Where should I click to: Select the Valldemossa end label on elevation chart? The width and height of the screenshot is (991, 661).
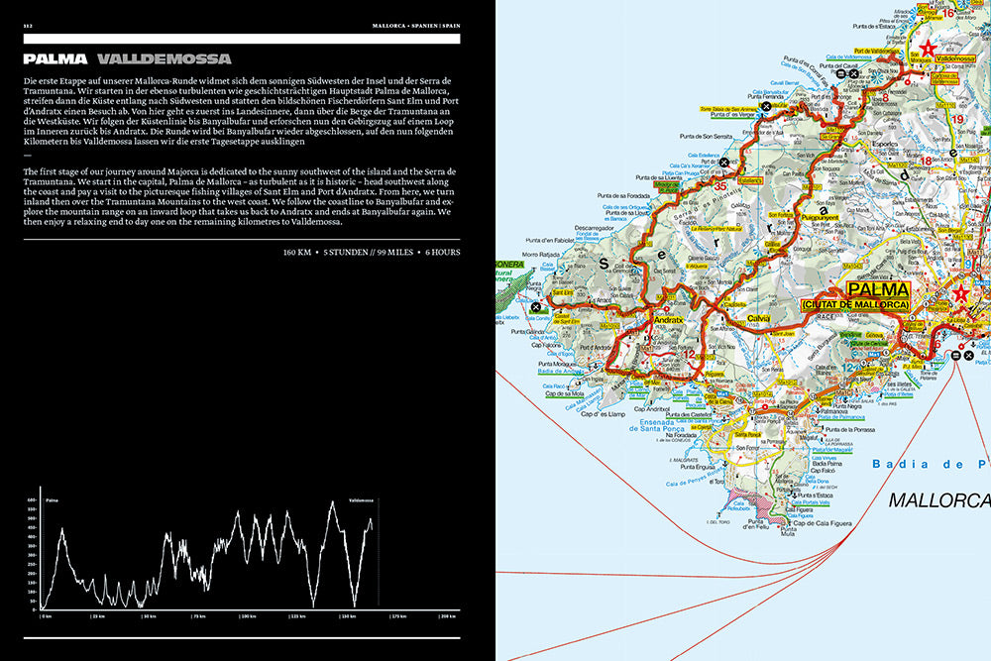(x=360, y=501)
